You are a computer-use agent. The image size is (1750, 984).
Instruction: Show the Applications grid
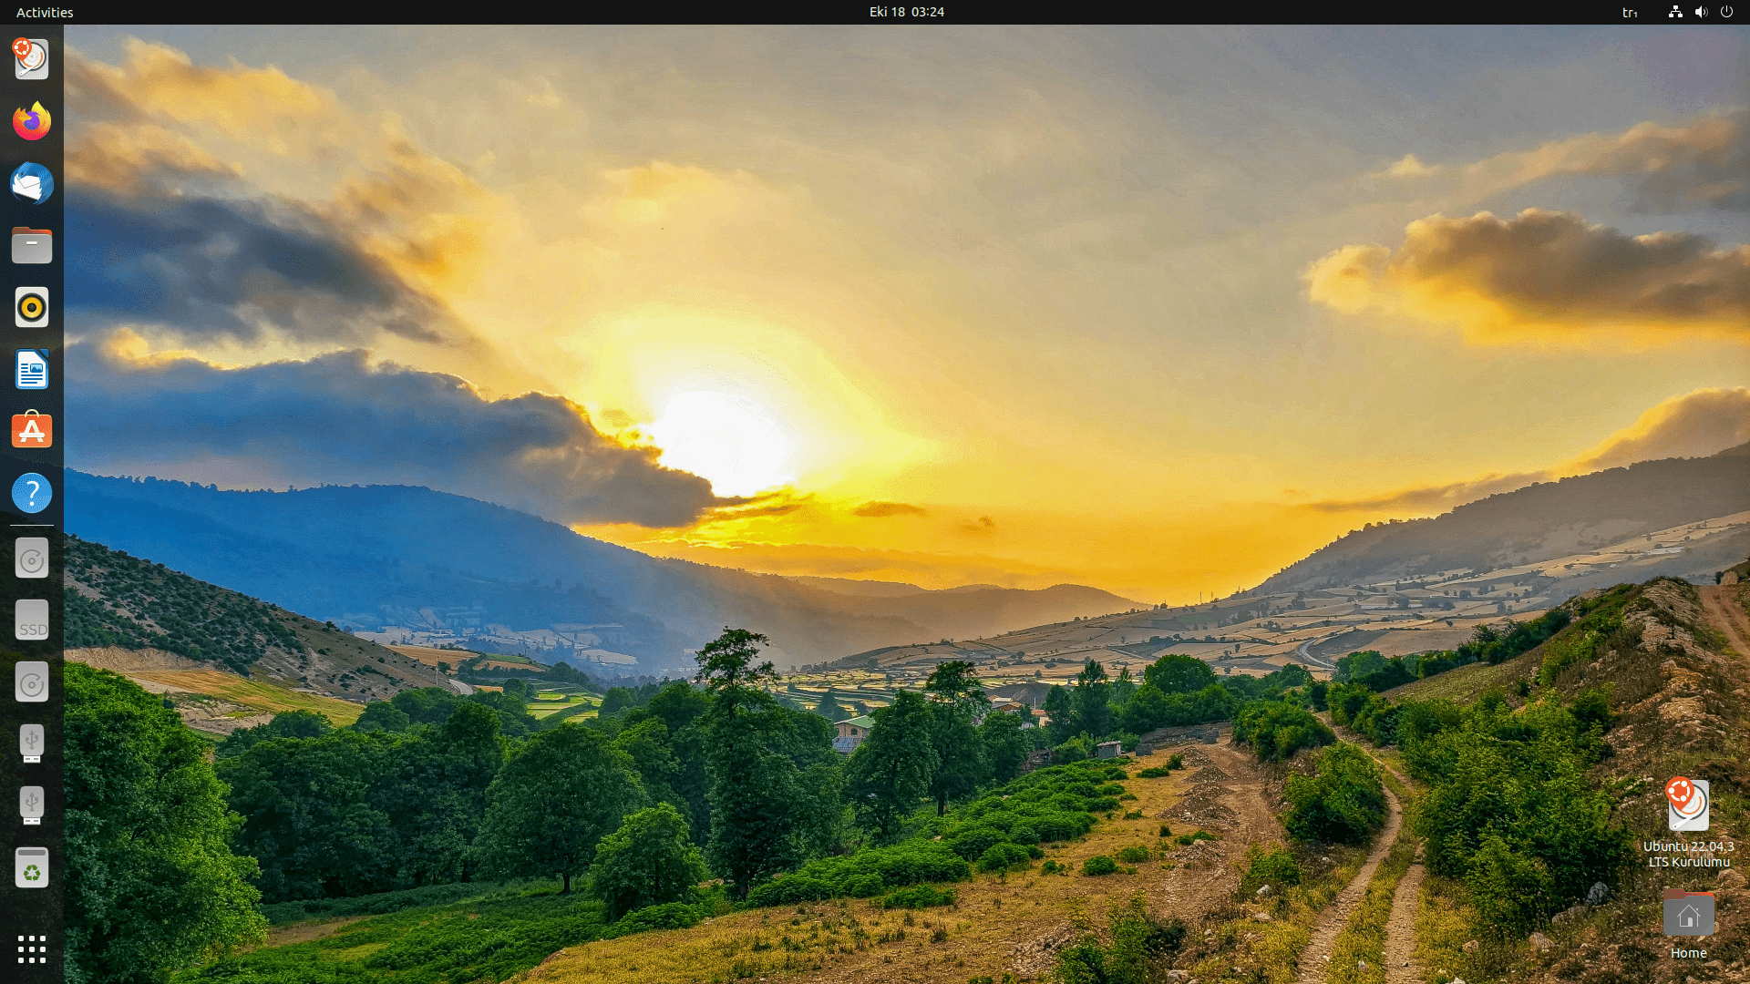point(31,949)
